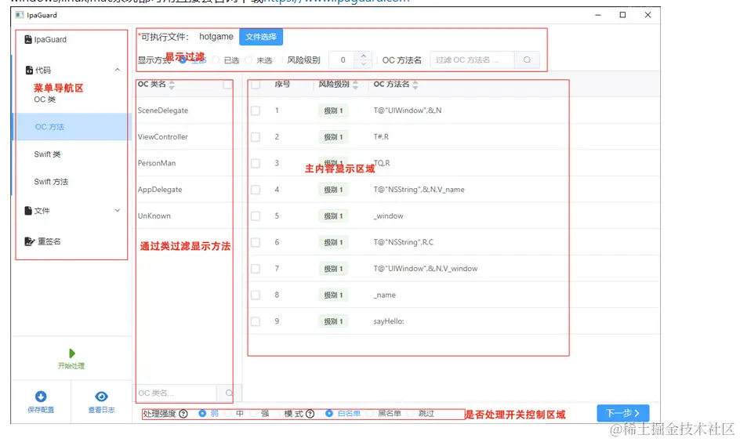Click method name T@"NSString",R,C
This screenshot has width=740, height=442.
click(x=403, y=242)
